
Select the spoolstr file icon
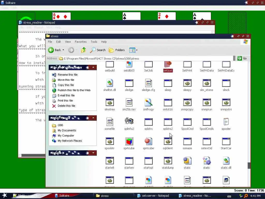tap(110, 141)
